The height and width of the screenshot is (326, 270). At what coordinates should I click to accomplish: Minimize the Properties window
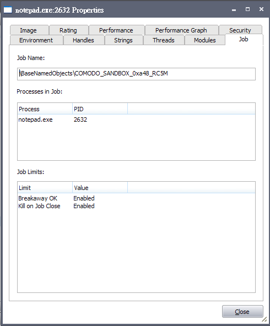click(x=234, y=9)
